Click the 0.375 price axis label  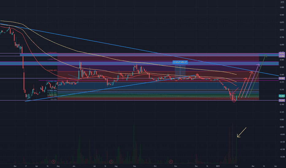282,82
